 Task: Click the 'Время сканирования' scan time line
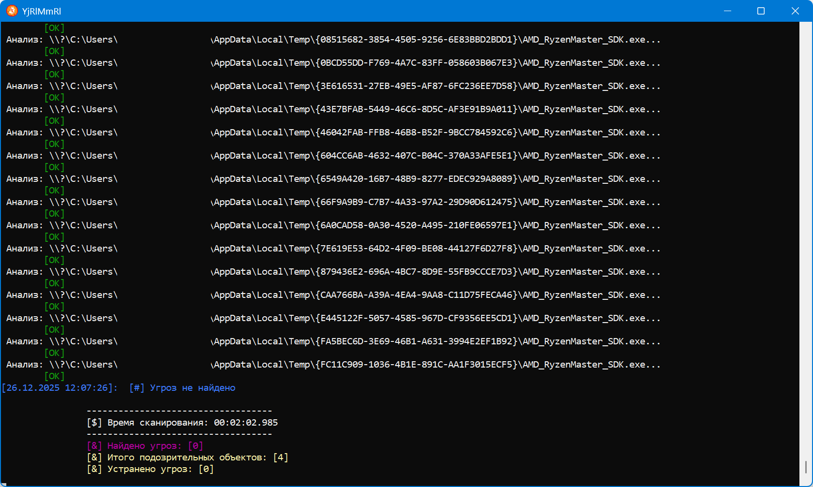[182, 423]
